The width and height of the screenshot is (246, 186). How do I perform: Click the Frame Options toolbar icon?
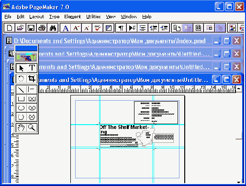(x=199, y=28)
